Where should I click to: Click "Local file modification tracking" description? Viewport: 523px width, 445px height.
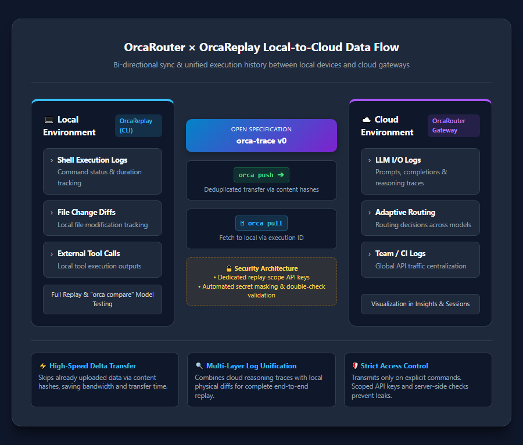coord(103,225)
